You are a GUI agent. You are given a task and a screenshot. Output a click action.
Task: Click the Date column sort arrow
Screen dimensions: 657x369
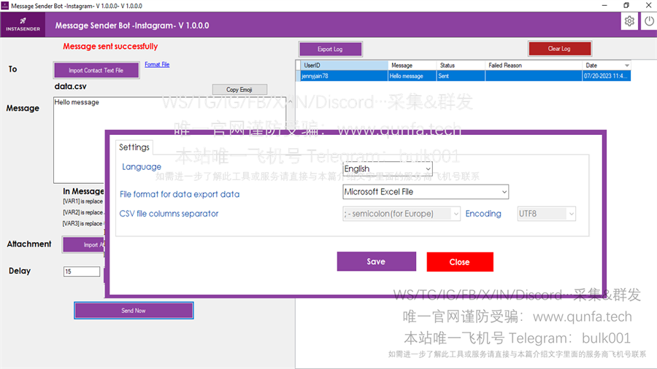pyautogui.click(x=627, y=65)
